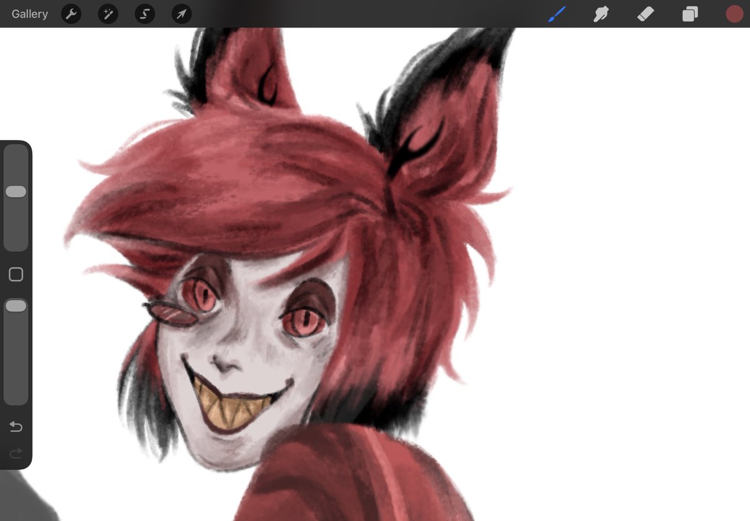Screen dimensions: 750x521
Task: Activate the Transform arrow tool
Action: [182, 14]
